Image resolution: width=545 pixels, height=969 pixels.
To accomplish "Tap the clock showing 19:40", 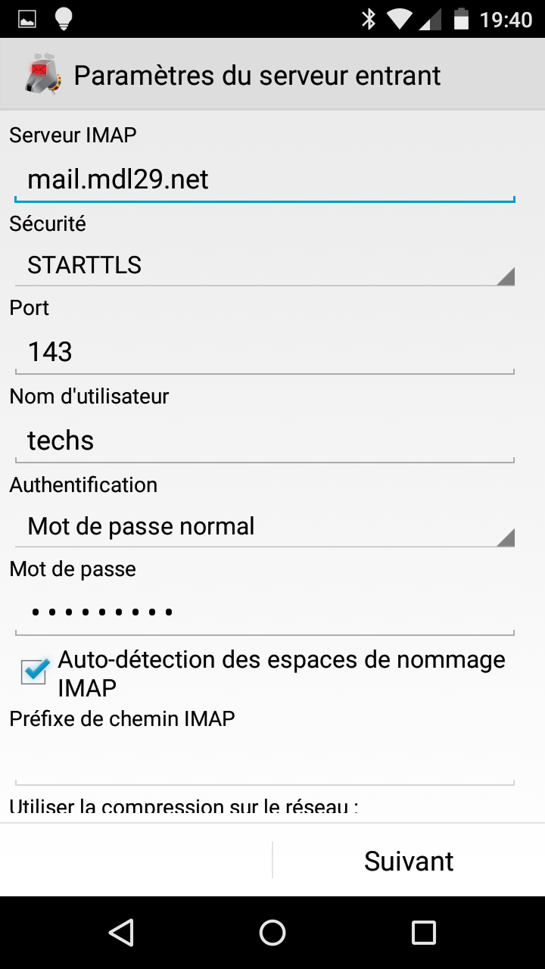I will [x=506, y=19].
